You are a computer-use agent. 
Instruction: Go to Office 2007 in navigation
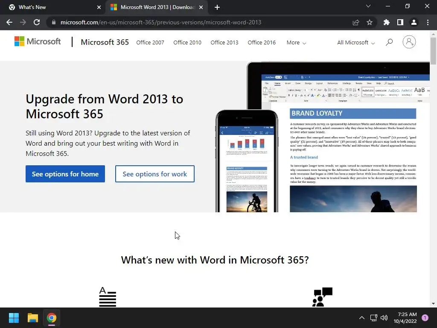coord(150,42)
